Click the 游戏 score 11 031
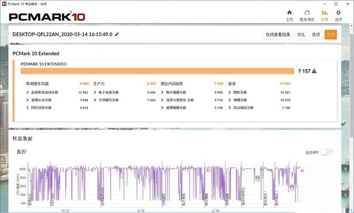The height and width of the screenshot is (213, 354). 285,84
